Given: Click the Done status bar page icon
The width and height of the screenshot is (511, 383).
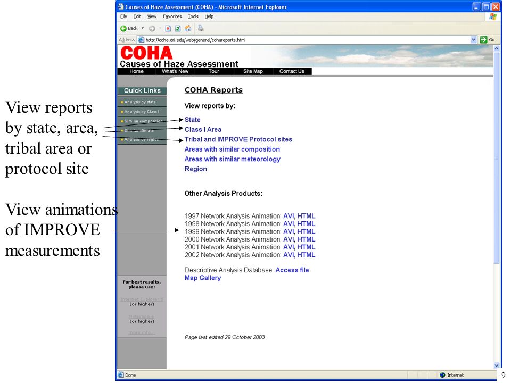Looking at the screenshot, I should [121, 375].
